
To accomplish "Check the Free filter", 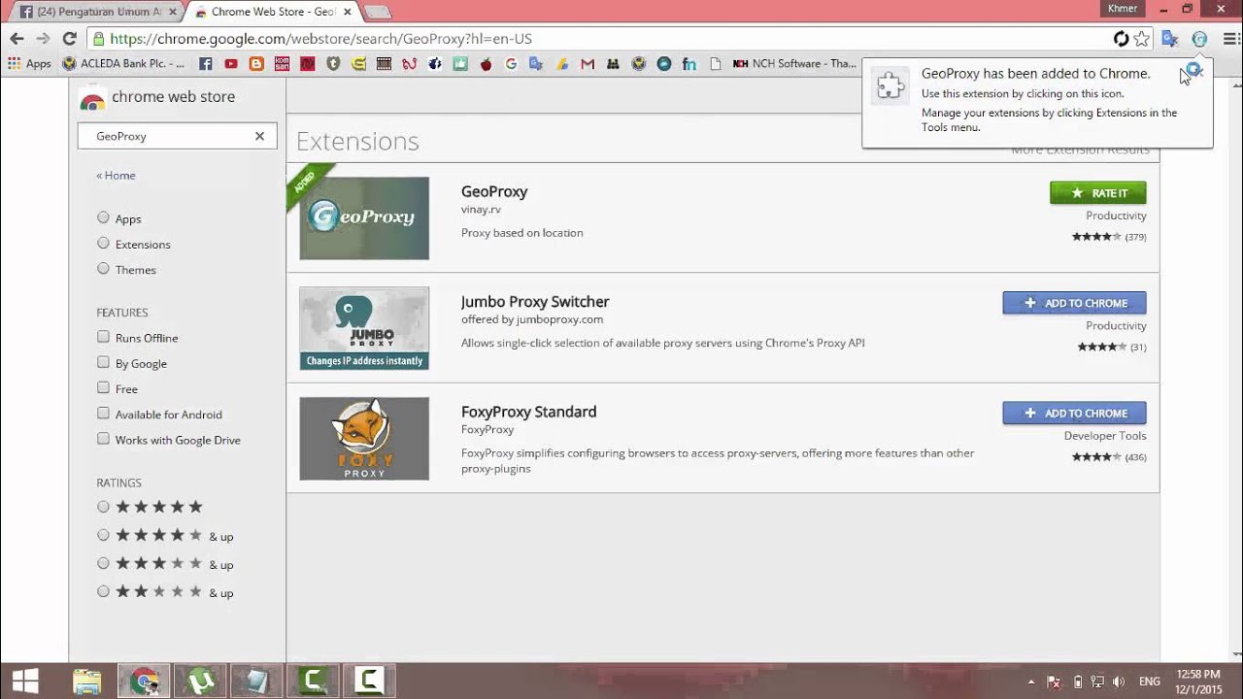I will pos(103,387).
